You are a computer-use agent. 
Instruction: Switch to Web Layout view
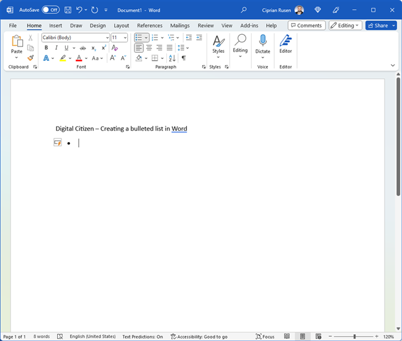(x=318, y=337)
